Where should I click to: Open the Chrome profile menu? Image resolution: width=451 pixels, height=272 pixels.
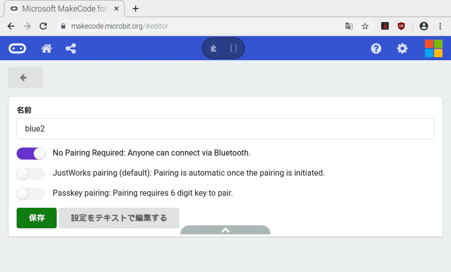click(424, 26)
